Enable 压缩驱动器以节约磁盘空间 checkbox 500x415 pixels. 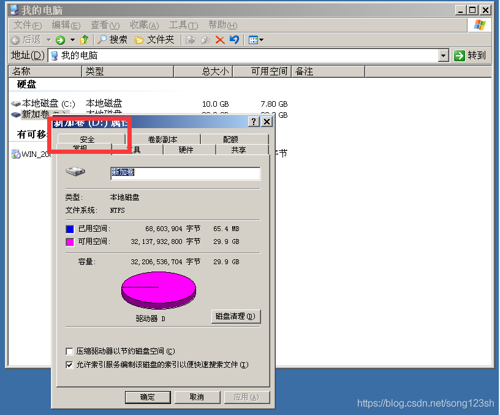(69, 351)
